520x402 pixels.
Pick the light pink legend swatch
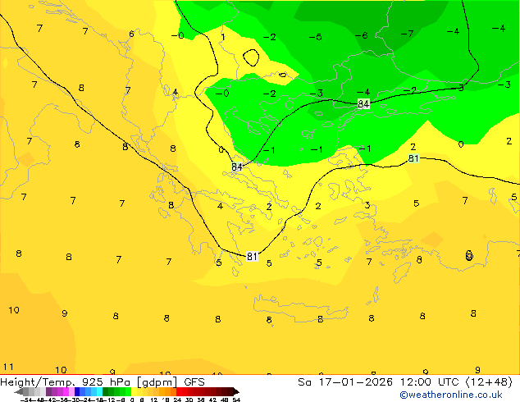(x=71, y=391)
